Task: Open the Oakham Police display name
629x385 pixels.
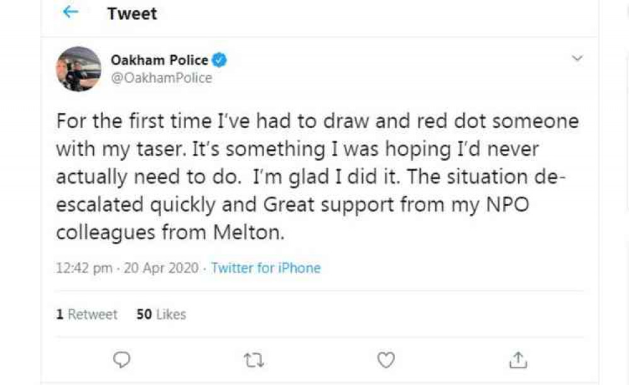Action: pos(159,60)
